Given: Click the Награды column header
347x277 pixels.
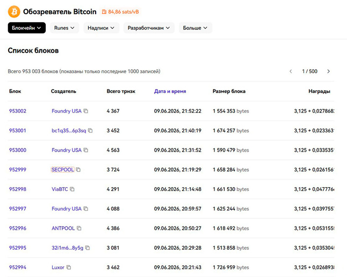Looking at the screenshot, I should (x=320, y=91).
